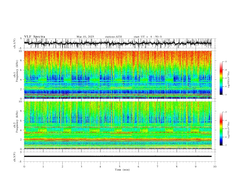
Task: Click the 'start UT = 6:50:0' label
Action: 148,37
